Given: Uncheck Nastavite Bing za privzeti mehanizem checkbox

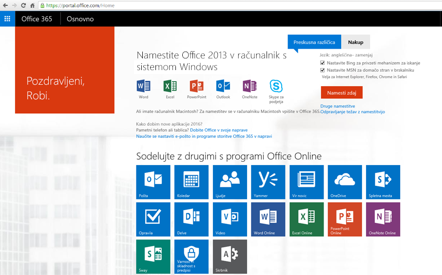Looking at the screenshot, I should coord(323,63).
